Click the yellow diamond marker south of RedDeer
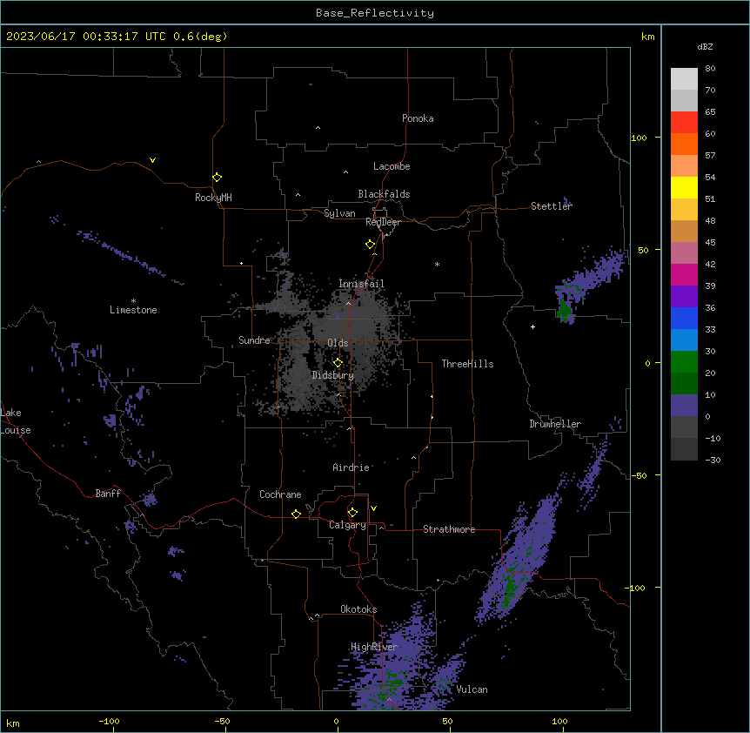This screenshot has height=733, width=750. (370, 245)
